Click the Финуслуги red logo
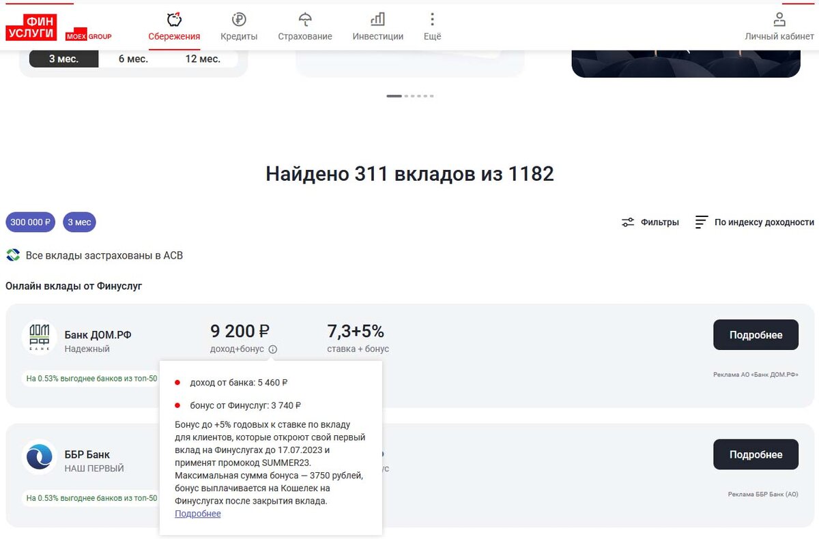The image size is (819, 539). coord(31,27)
